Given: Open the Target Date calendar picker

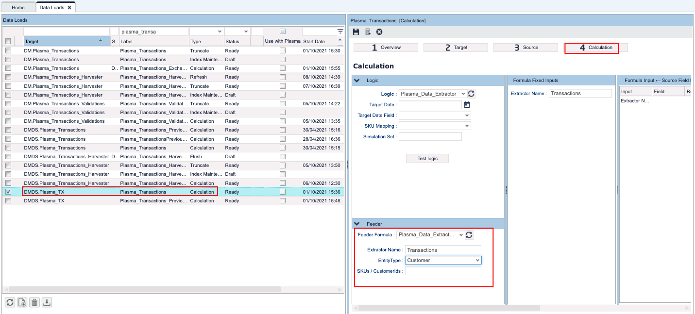Looking at the screenshot, I should 467,105.
